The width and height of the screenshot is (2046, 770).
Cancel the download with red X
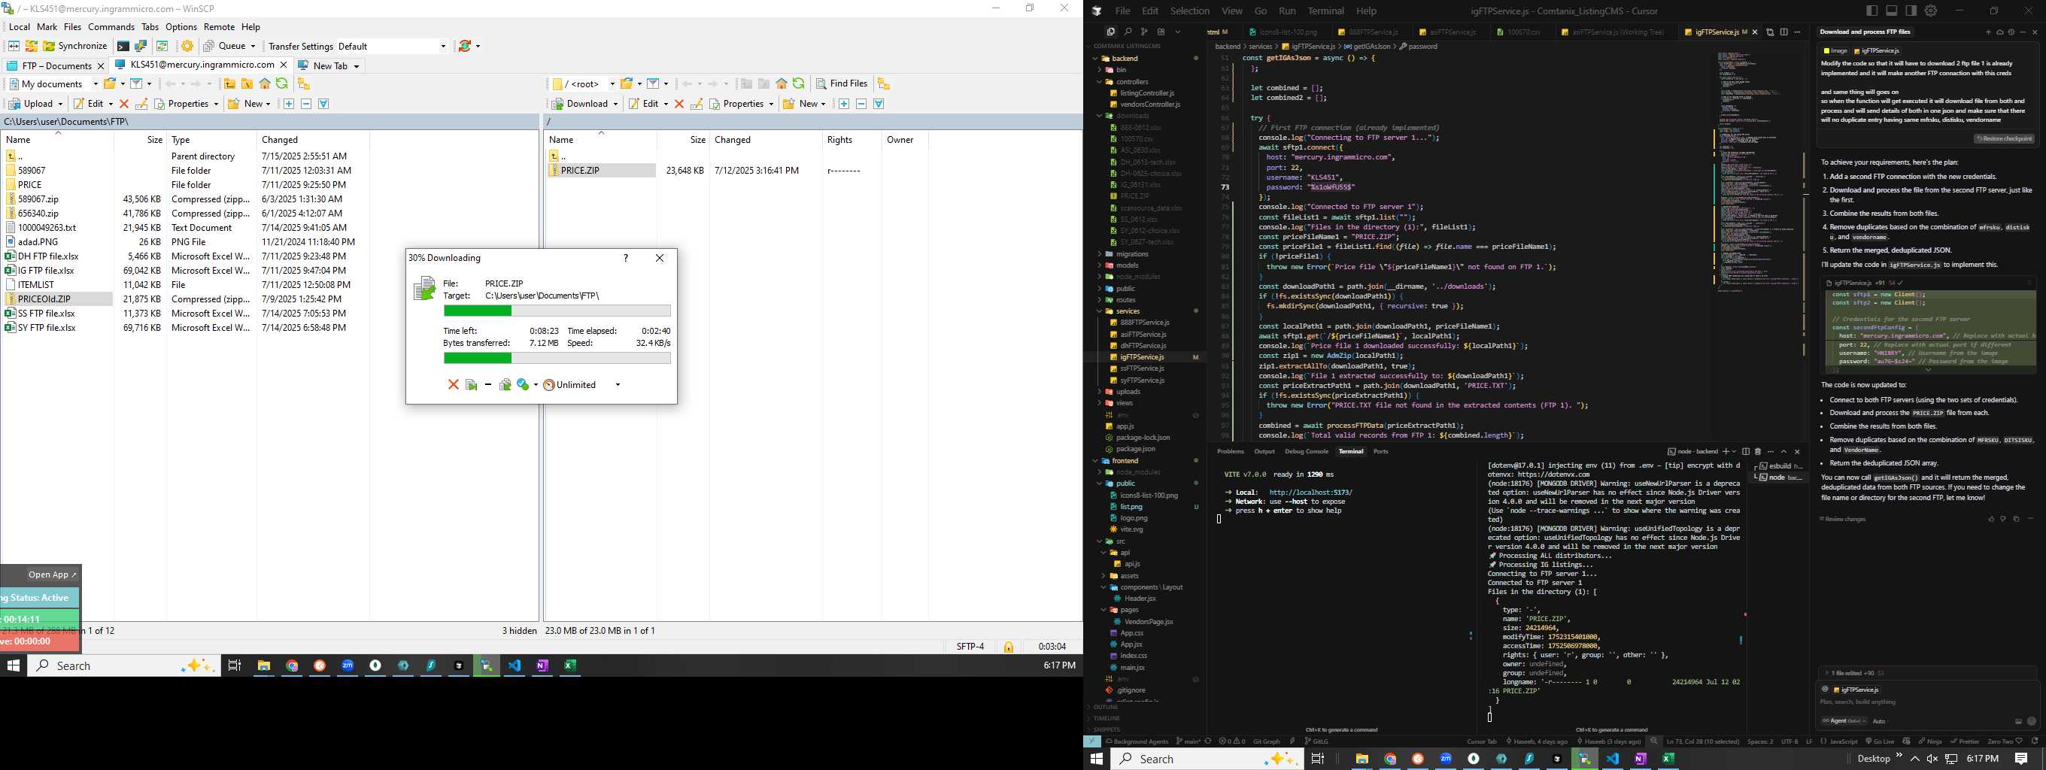click(x=453, y=385)
